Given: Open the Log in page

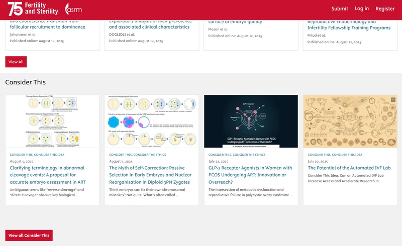Looking at the screenshot, I should [x=361, y=9].
